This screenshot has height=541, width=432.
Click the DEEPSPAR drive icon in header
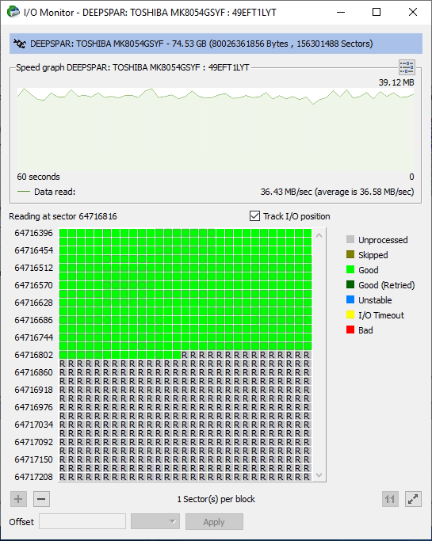20,44
